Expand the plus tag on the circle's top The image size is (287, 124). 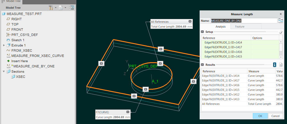(x=160, y=64)
